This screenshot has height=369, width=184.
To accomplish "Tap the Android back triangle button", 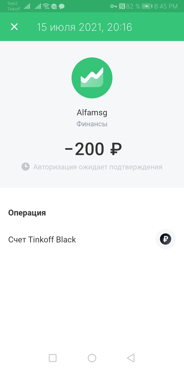I will coord(131,358).
